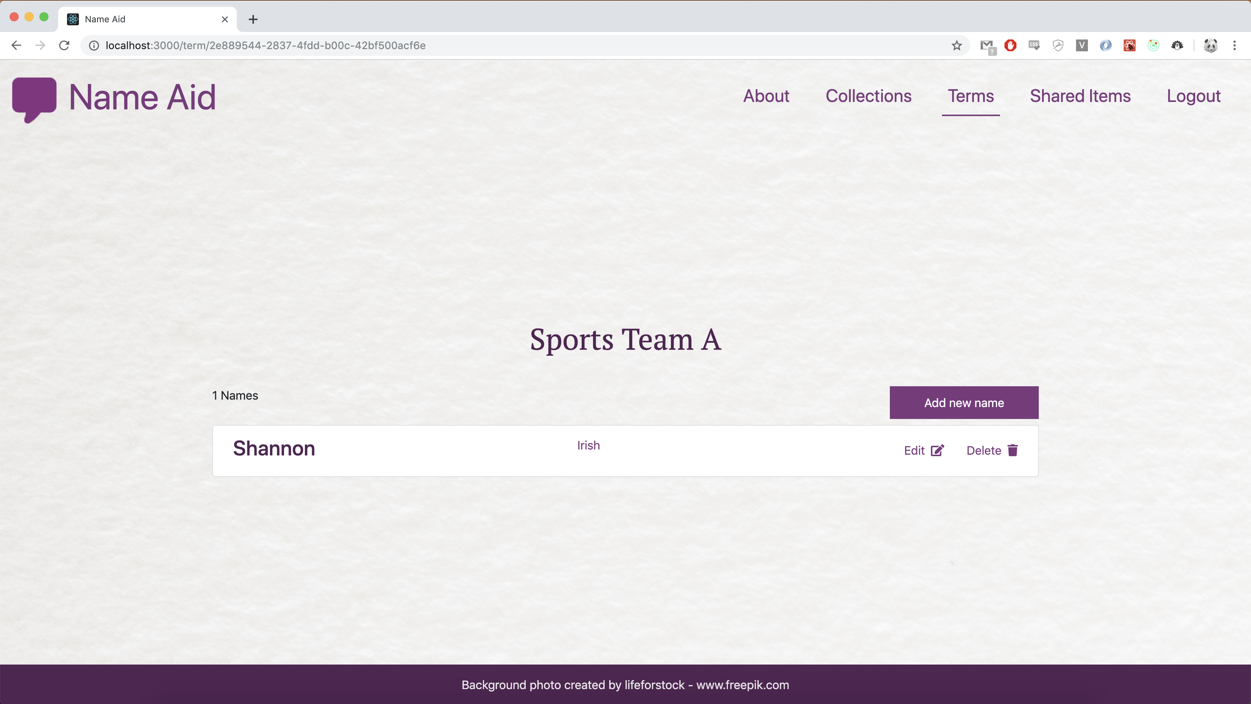Screen dimensions: 1251x704
Task: Click the URL address bar field
Action: coord(486,46)
